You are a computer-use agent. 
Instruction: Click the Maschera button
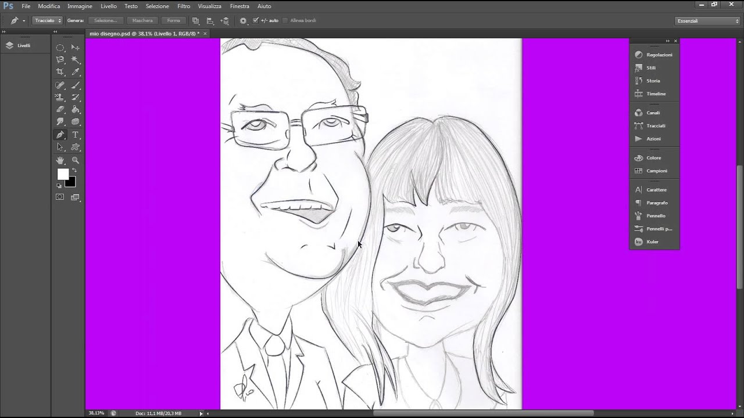tap(142, 20)
